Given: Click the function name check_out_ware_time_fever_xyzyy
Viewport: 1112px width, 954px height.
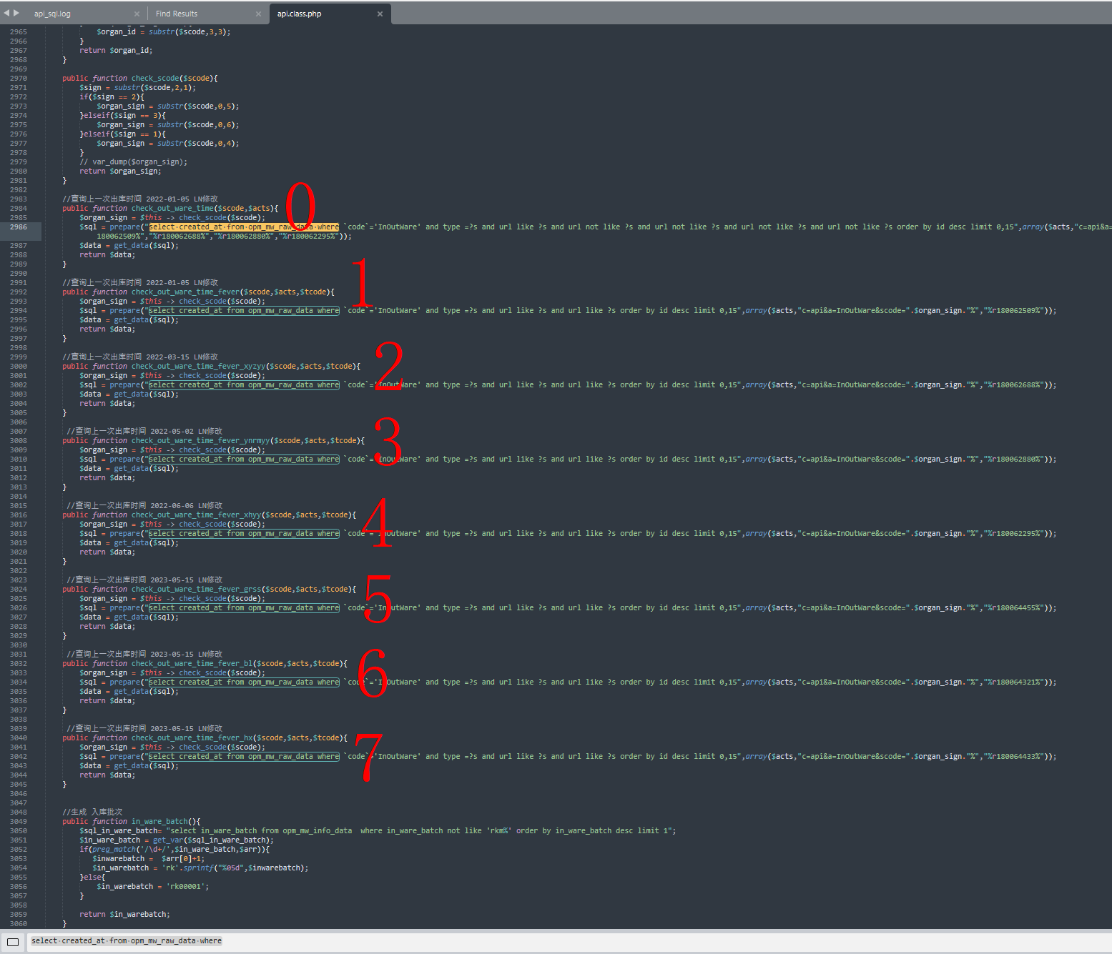Looking at the screenshot, I should [x=197, y=367].
